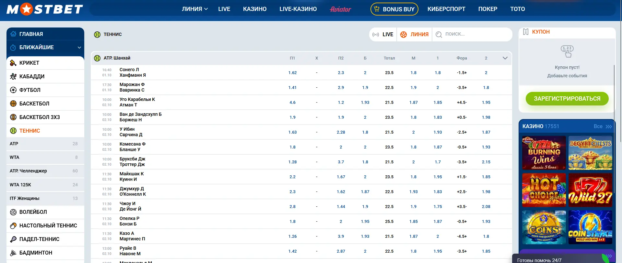Select ITF Женщины category
Image resolution: width=622 pixels, height=263 pixels.
(x=45, y=199)
